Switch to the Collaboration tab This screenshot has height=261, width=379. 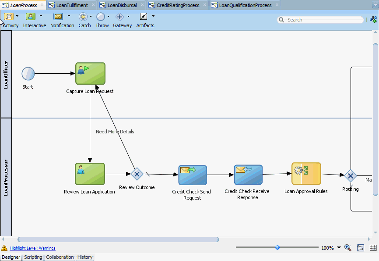pyautogui.click(x=60, y=257)
